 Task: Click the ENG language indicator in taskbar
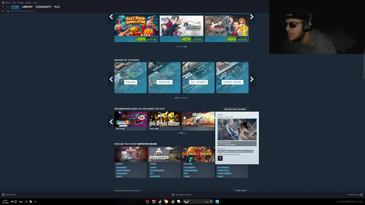click(x=21, y=202)
